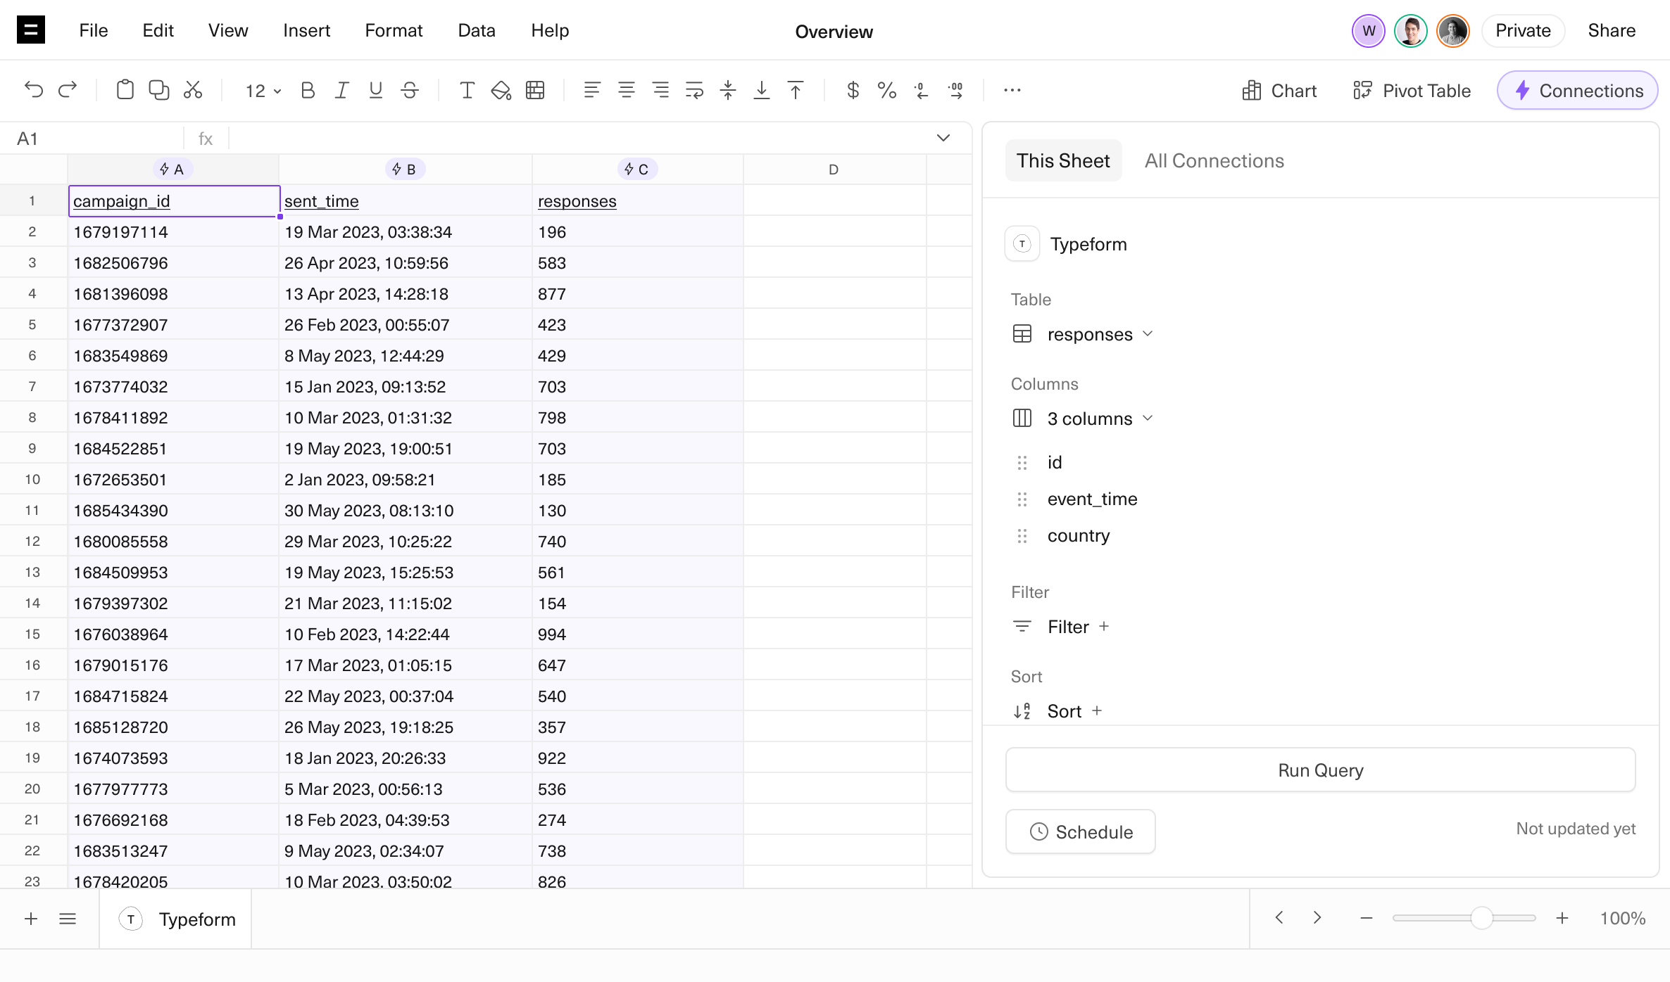Screen dimensions: 1670x982
Task: Open the font size 12 dropdown
Action: coord(263,91)
